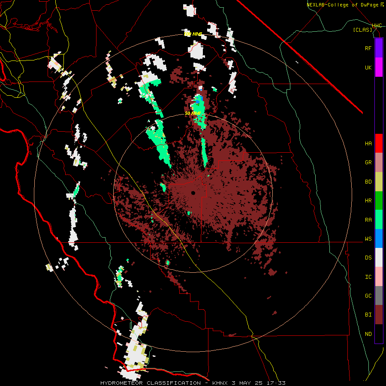Image resolution: width=386 pixels, height=386 pixels.
Task: Click the ND black legend swatch
Action: (x=379, y=334)
